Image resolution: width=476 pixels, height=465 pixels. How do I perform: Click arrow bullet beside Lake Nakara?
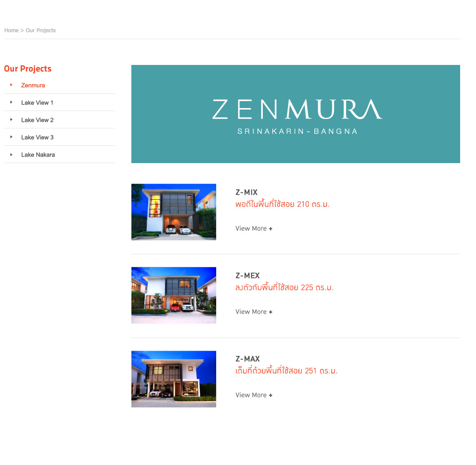tap(11, 155)
